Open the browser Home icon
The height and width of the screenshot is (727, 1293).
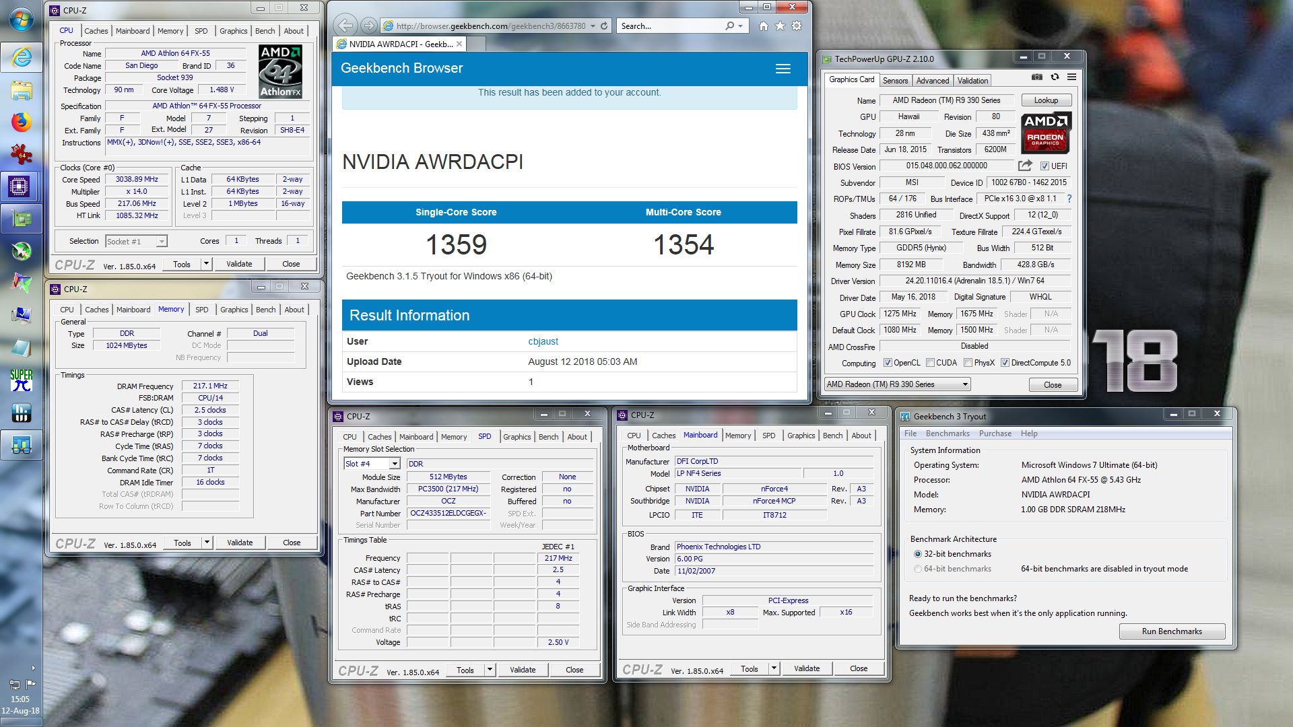(763, 26)
